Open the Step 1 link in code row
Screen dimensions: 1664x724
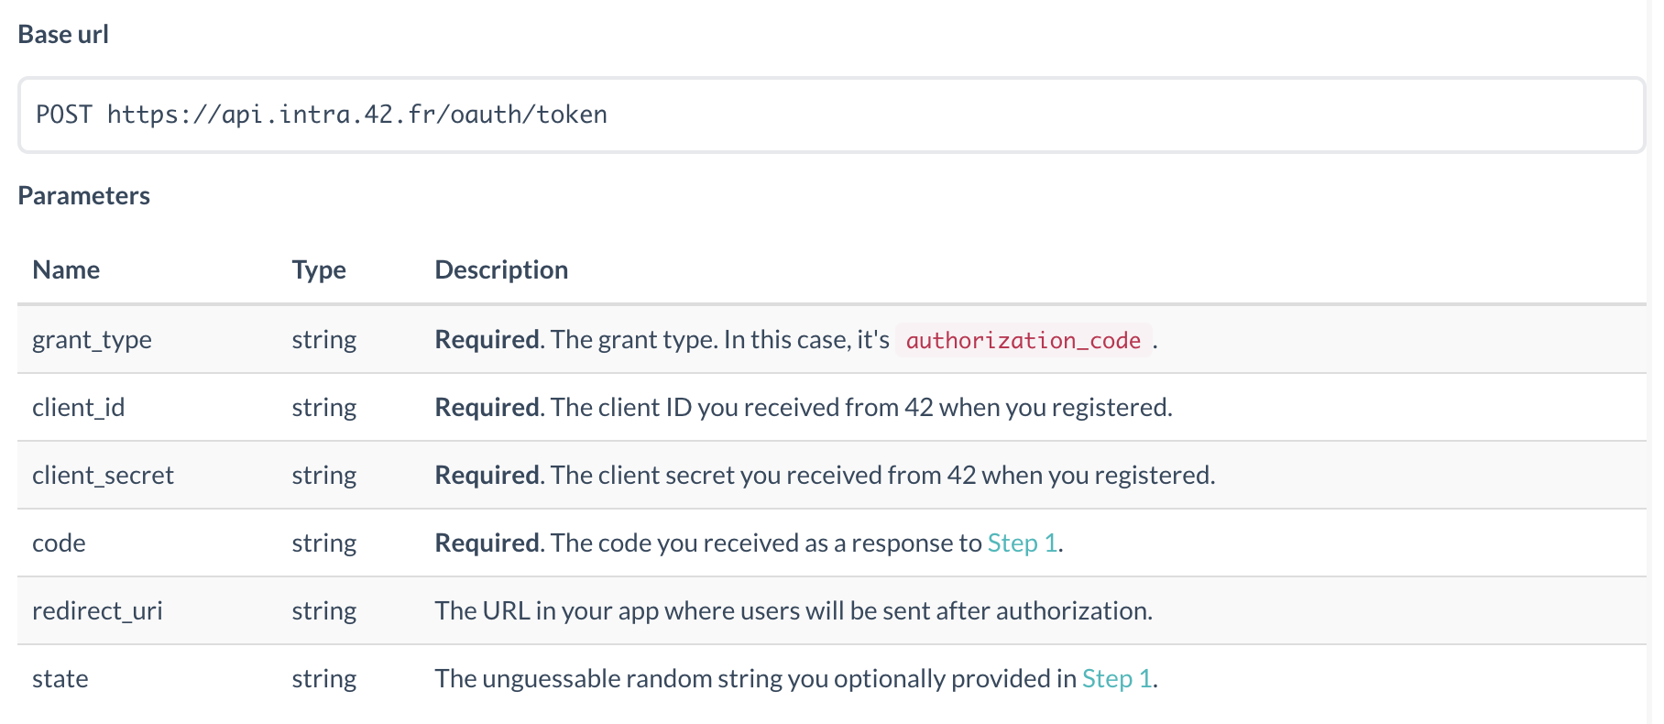click(x=1023, y=543)
